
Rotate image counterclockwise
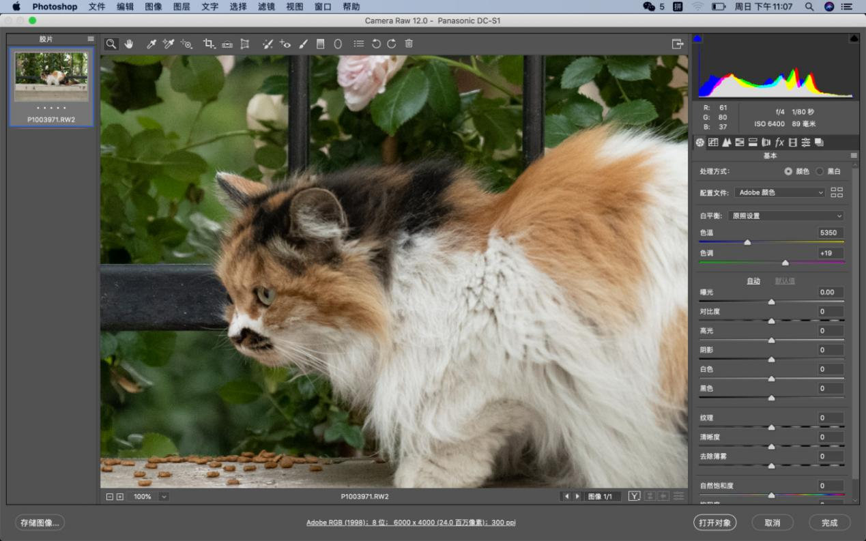(x=376, y=44)
